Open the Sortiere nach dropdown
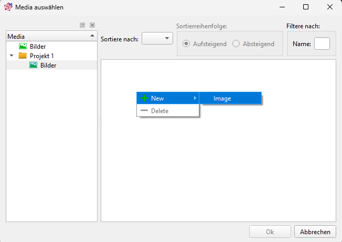The image size is (342, 242). 157,38
